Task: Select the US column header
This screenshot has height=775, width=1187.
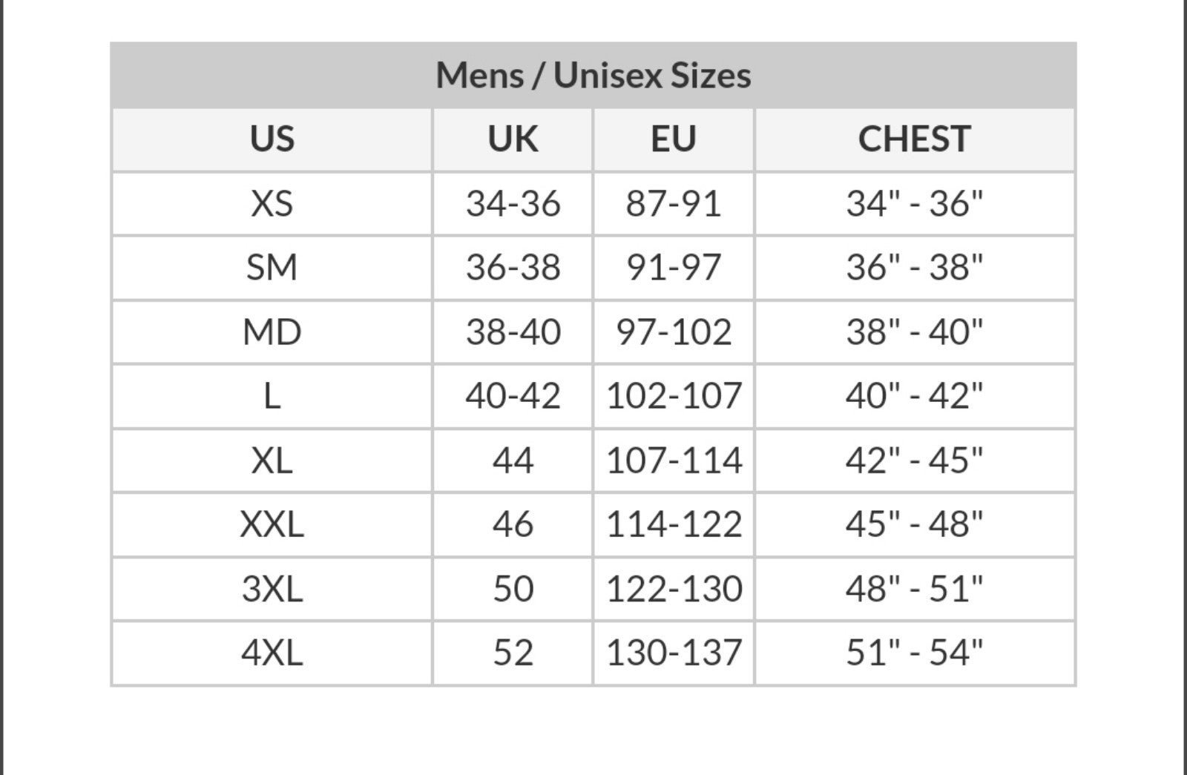Action: (x=272, y=139)
